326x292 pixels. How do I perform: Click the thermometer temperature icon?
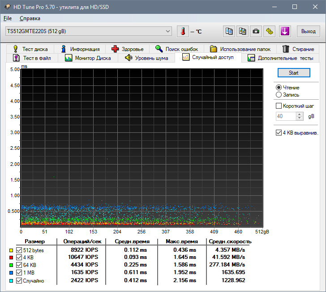coord(183,32)
